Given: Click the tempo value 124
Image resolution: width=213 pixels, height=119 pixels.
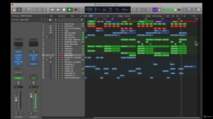Looking at the screenshot, I should (x=110, y=9).
